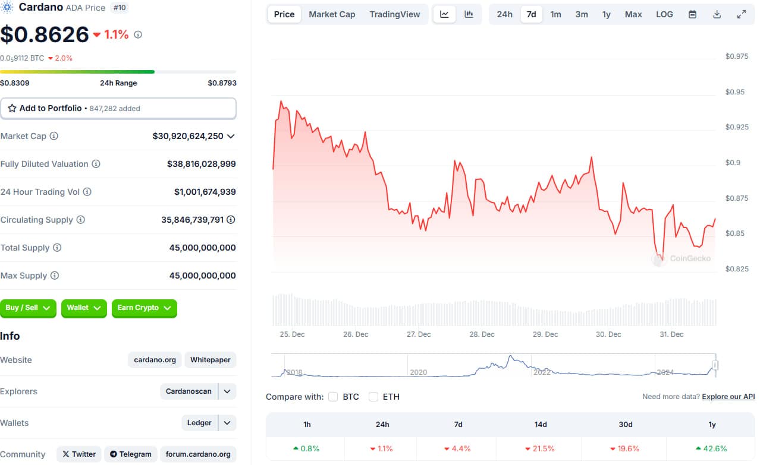Open the Earn Crypto dropdown
The image size is (760, 465).
click(145, 308)
